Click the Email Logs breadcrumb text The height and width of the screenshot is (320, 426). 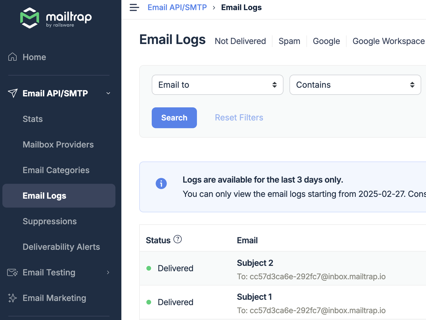click(x=242, y=7)
